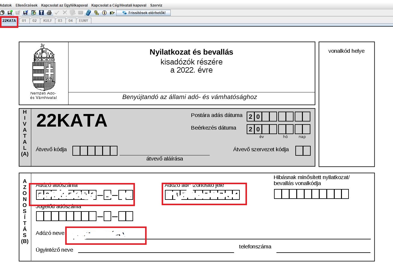393x264 pixels.
Task: Open the Szerviz menu
Action: click(x=156, y=5)
